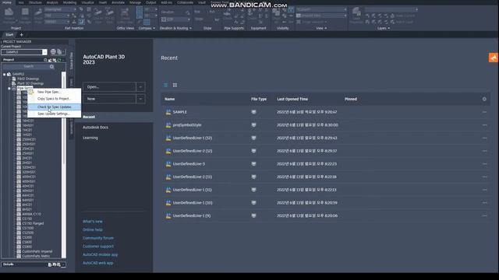Select the CustomParts Imperial pipe spec
This screenshot has height=280, width=499.
[37, 251]
